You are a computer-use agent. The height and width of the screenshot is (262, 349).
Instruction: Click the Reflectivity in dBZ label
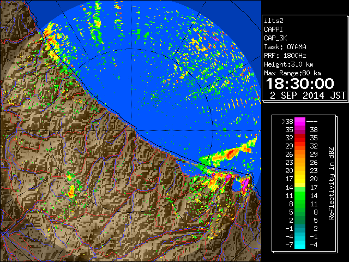(x=332, y=183)
